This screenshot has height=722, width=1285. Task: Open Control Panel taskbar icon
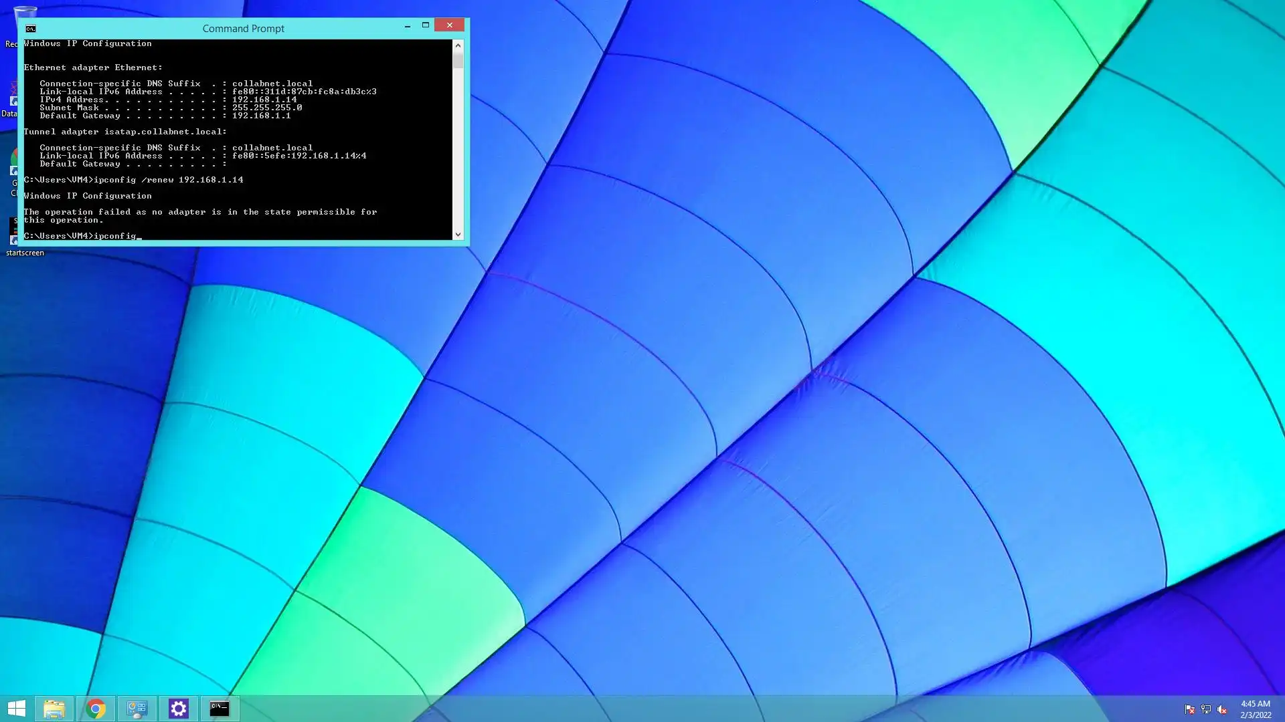137,709
